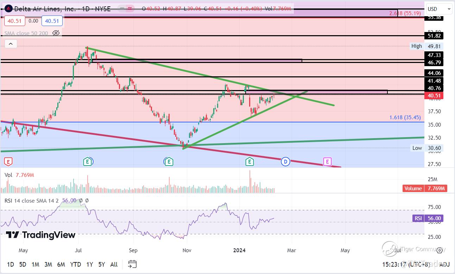This screenshot has height=274, width=455.
Task: Click the blue 40.51 buy price box
Action: [x=52, y=21]
